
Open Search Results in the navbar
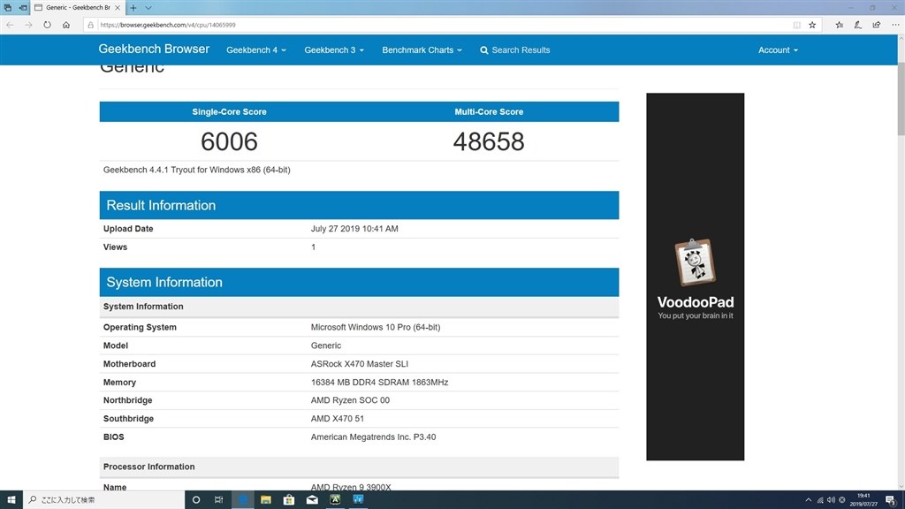click(x=515, y=50)
